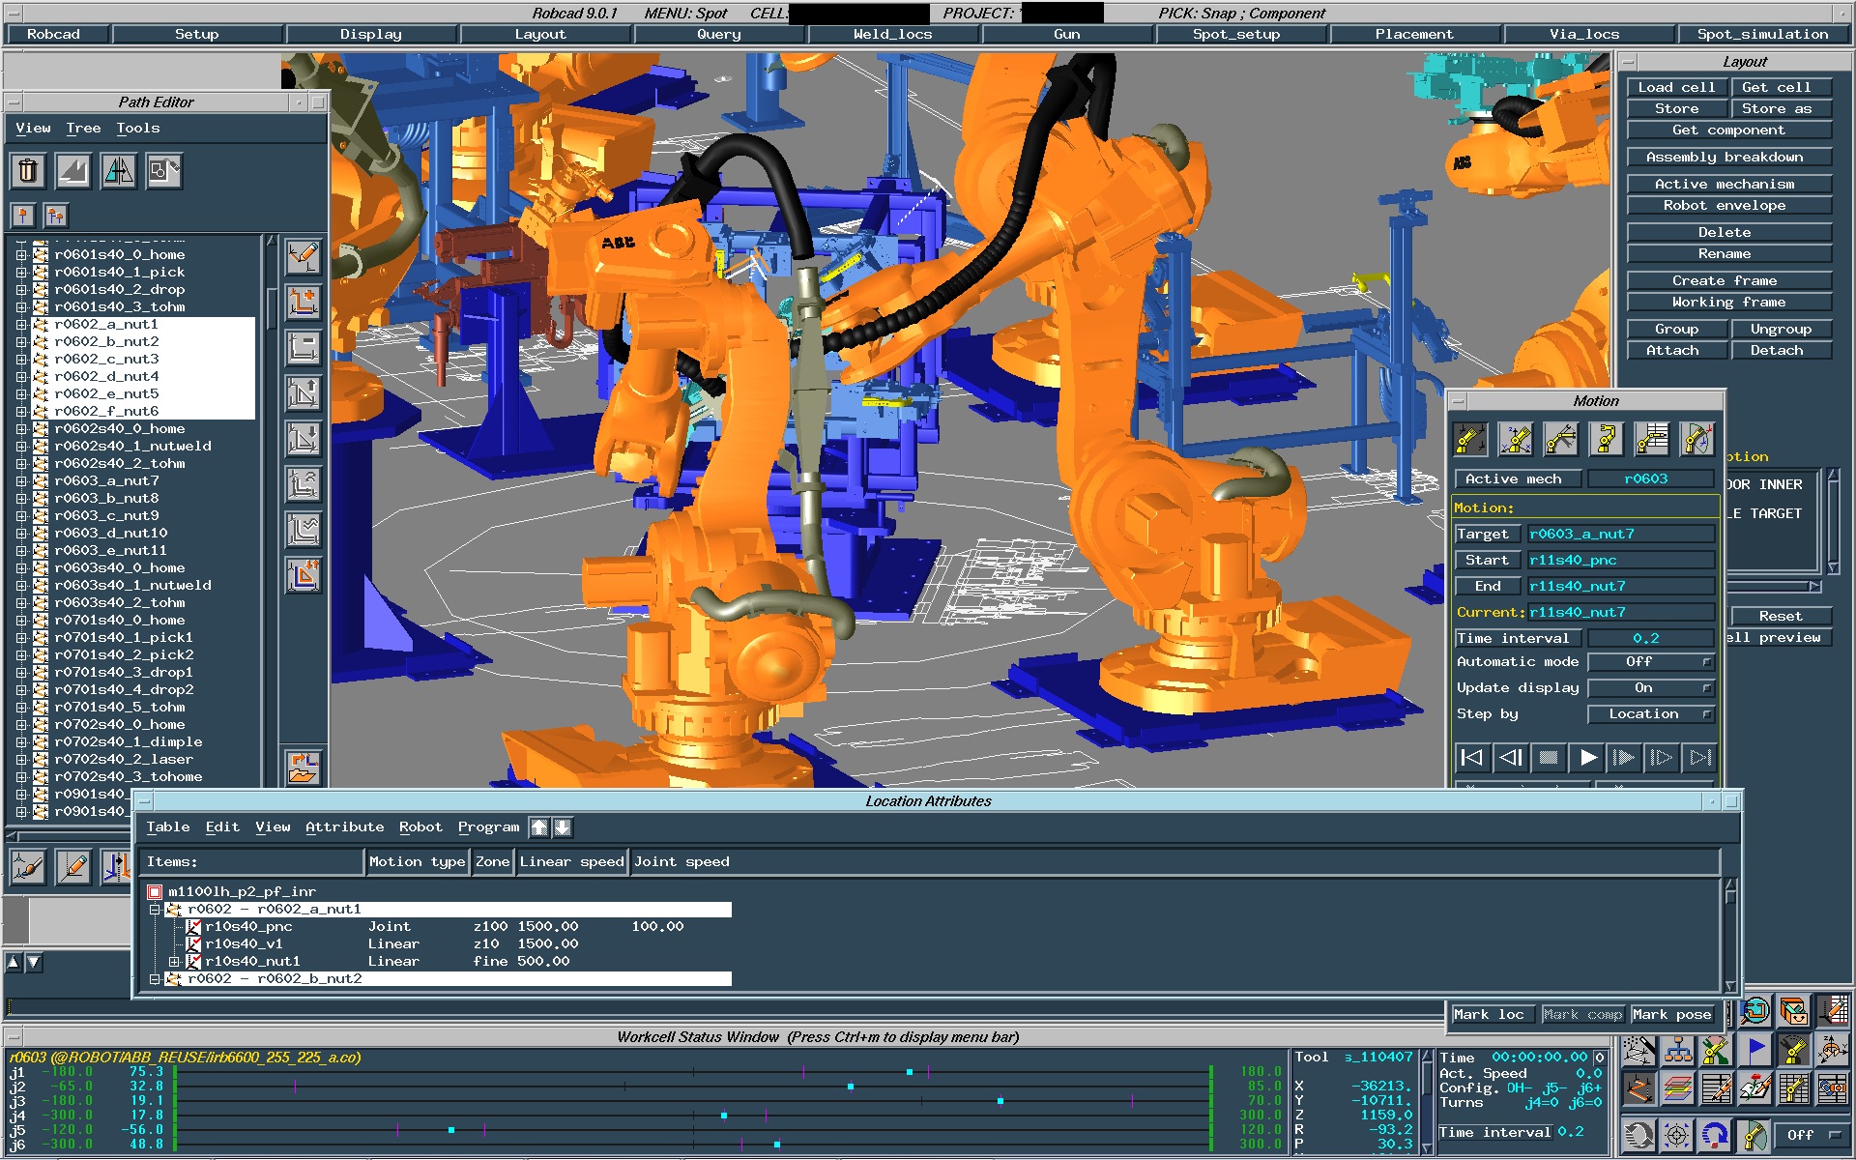Open the Weld_locs menu
1856x1160 pixels.
coord(893,34)
